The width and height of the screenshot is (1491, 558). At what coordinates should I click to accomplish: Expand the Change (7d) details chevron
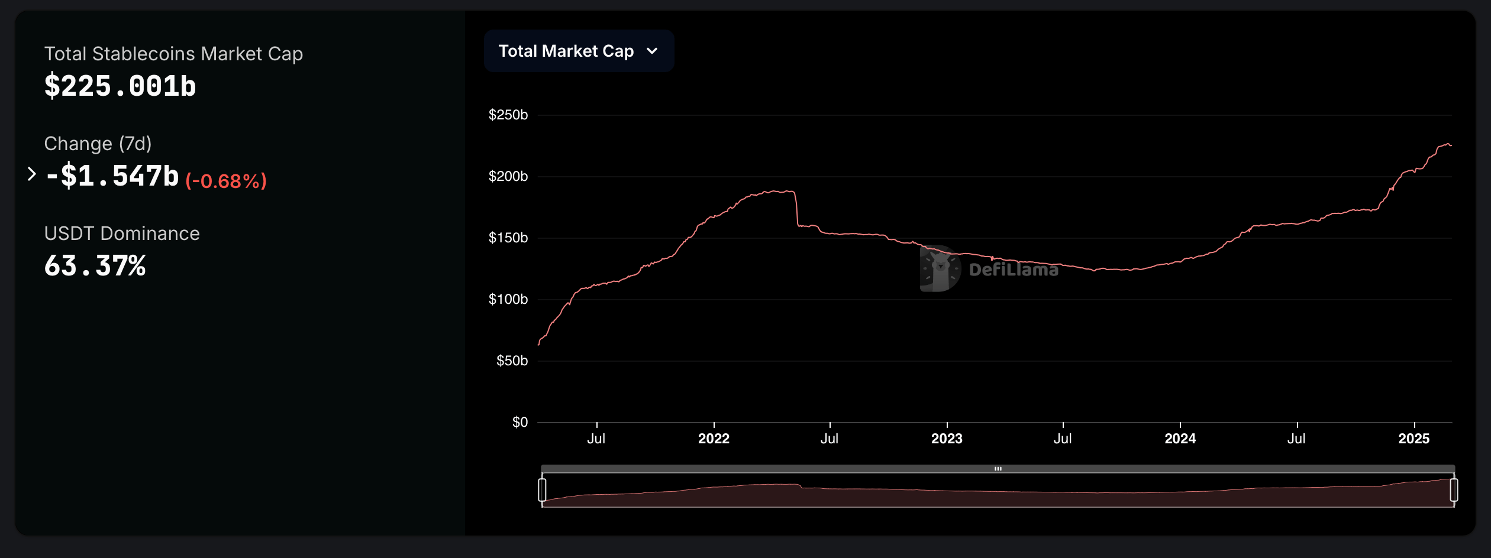pyautogui.click(x=31, y=175)
